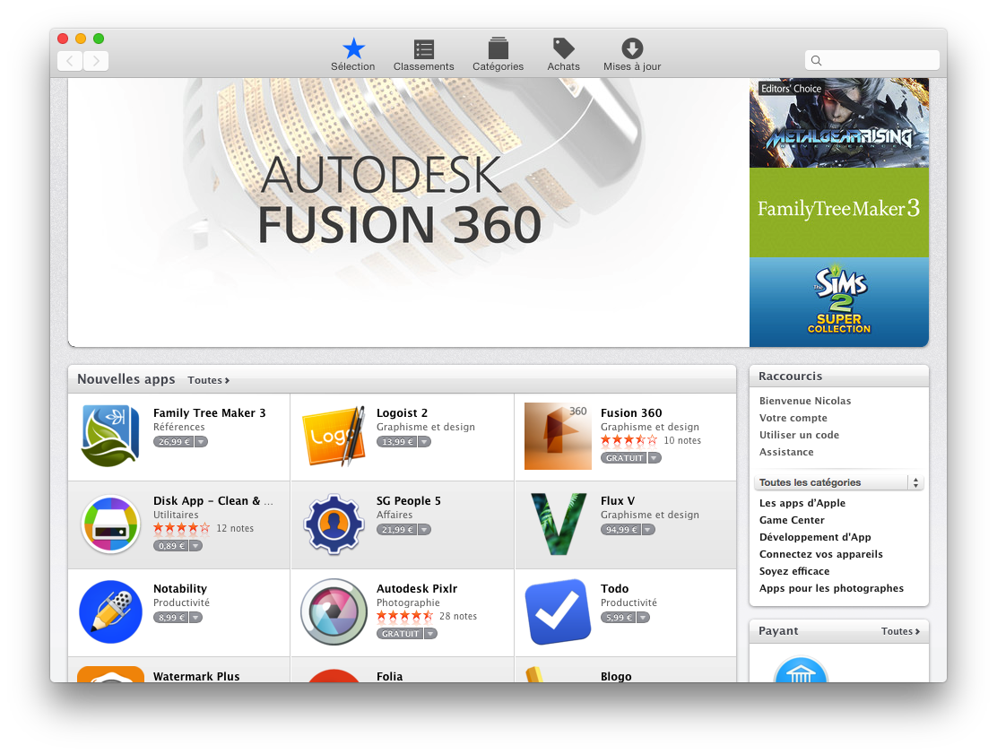The image size is (997, 754).
Task: Expand the SG People 5 price arrow
Action: click(x=424, y=530)
